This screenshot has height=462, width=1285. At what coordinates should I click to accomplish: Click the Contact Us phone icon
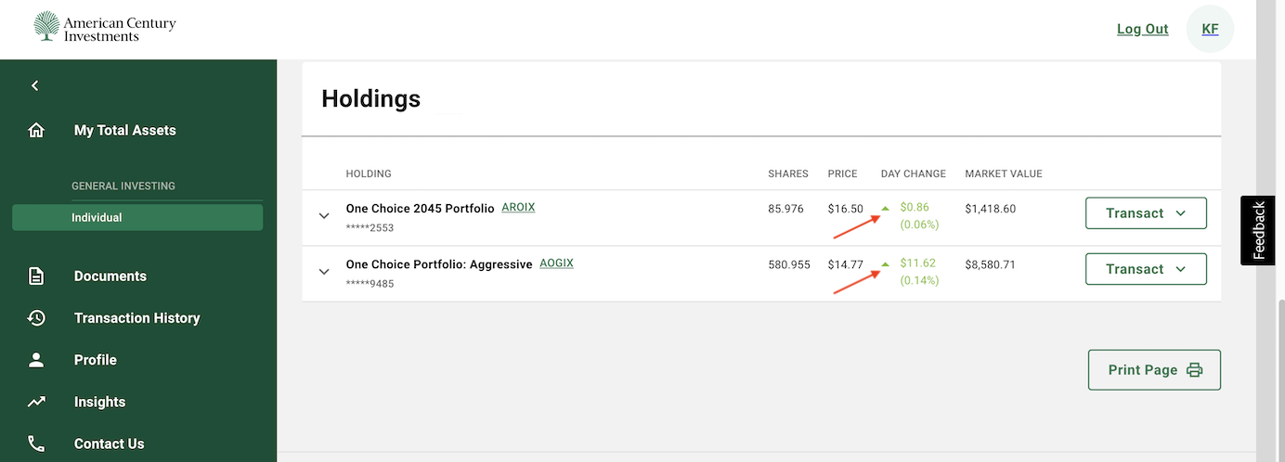[x=36, y=443]
